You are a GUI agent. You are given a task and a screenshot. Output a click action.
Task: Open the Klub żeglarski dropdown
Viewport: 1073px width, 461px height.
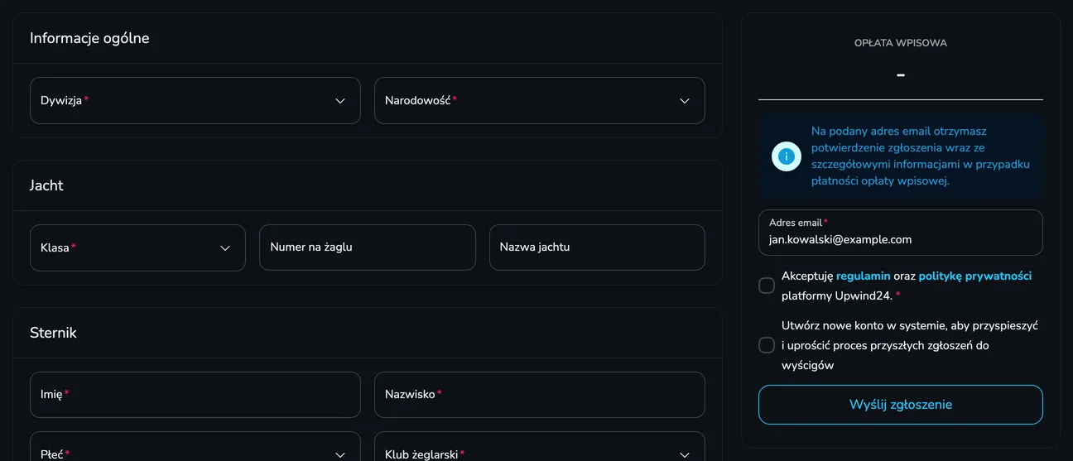[x=540, y=446]
